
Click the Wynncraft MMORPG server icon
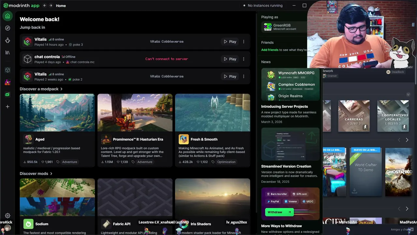[x=271, y=75]
